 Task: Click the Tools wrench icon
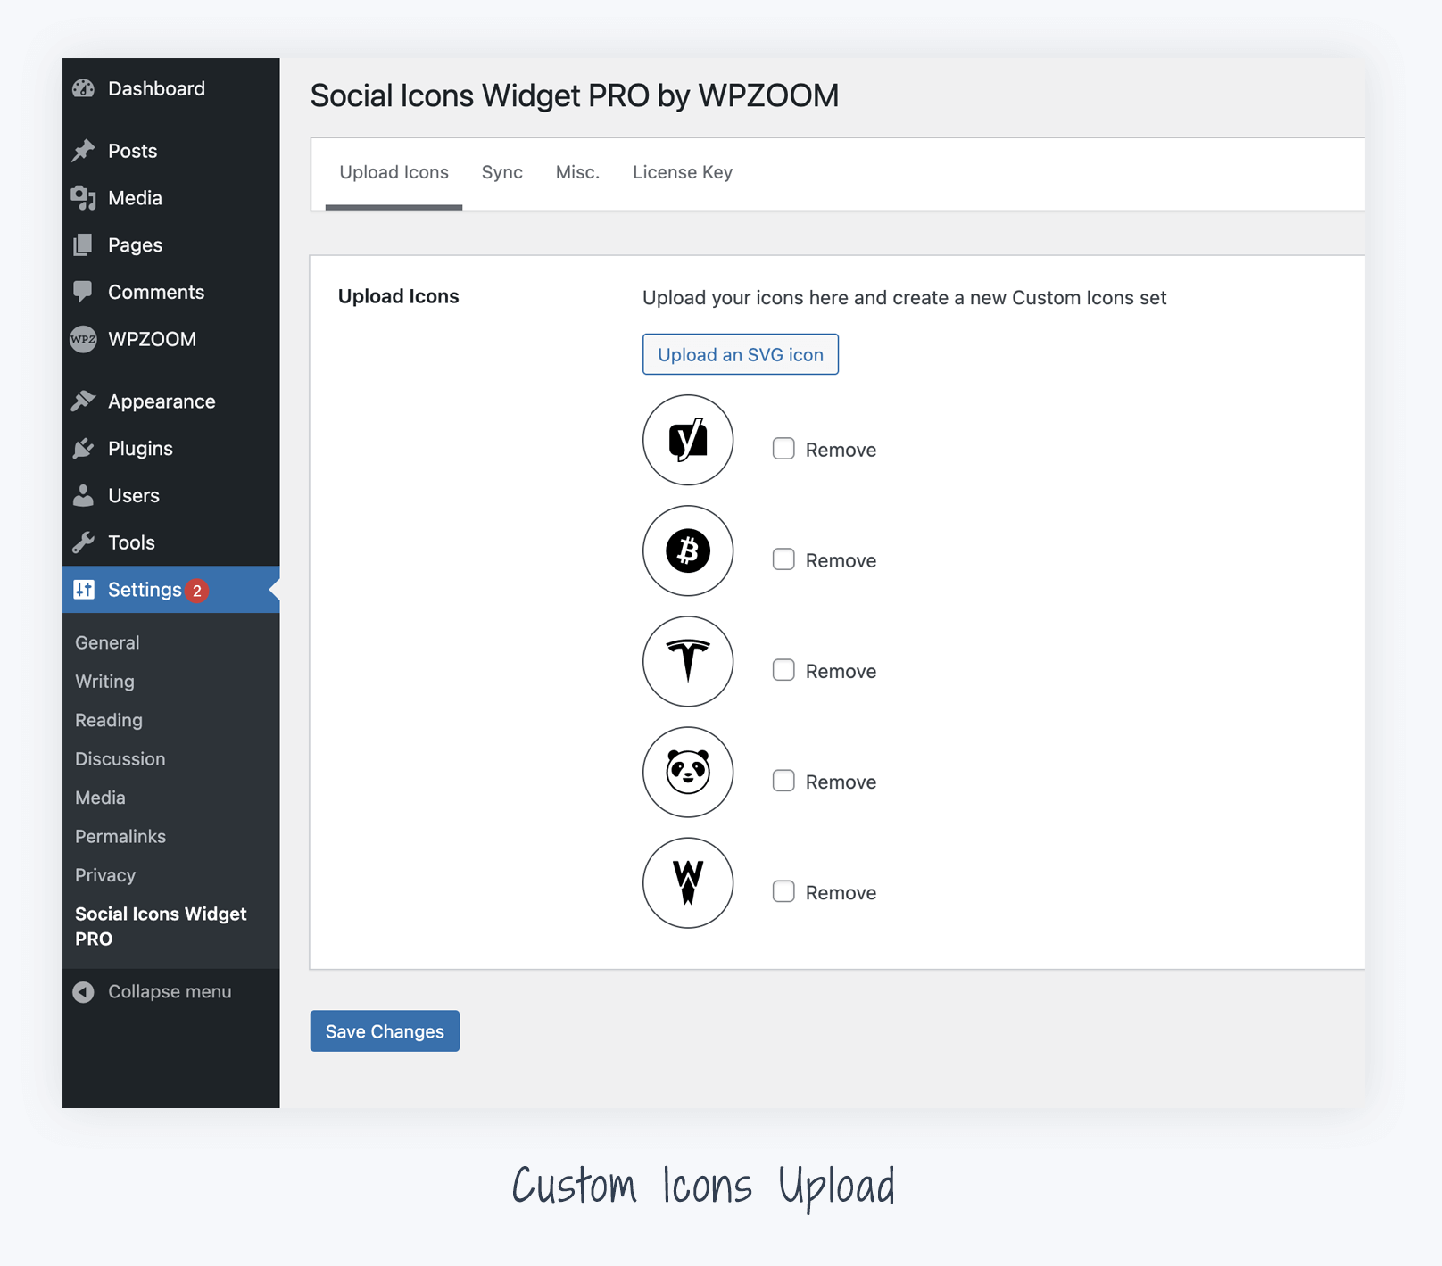pos(84,542)
